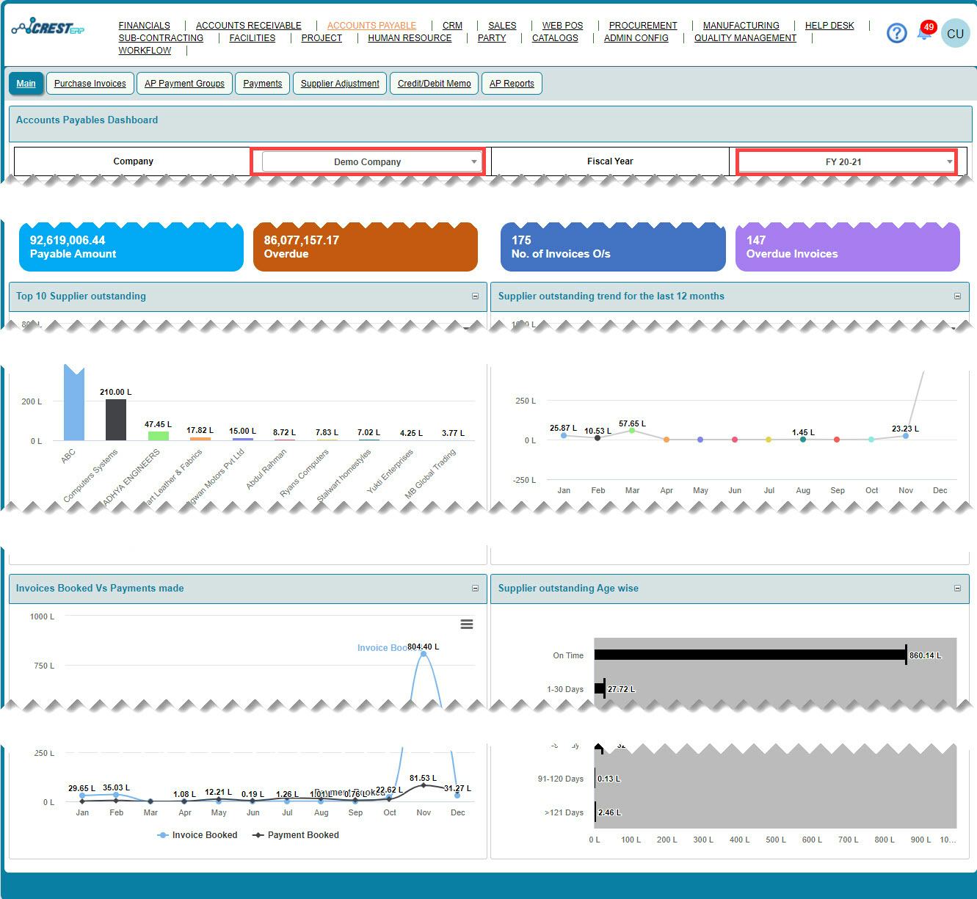Image resolution: width=977 pixels, height=899 pixels.
Task: Open the CRM menu item
Action: (452, 25)
